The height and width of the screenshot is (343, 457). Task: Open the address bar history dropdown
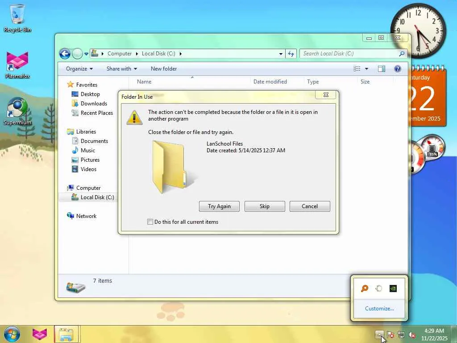(x=281, y=54)
